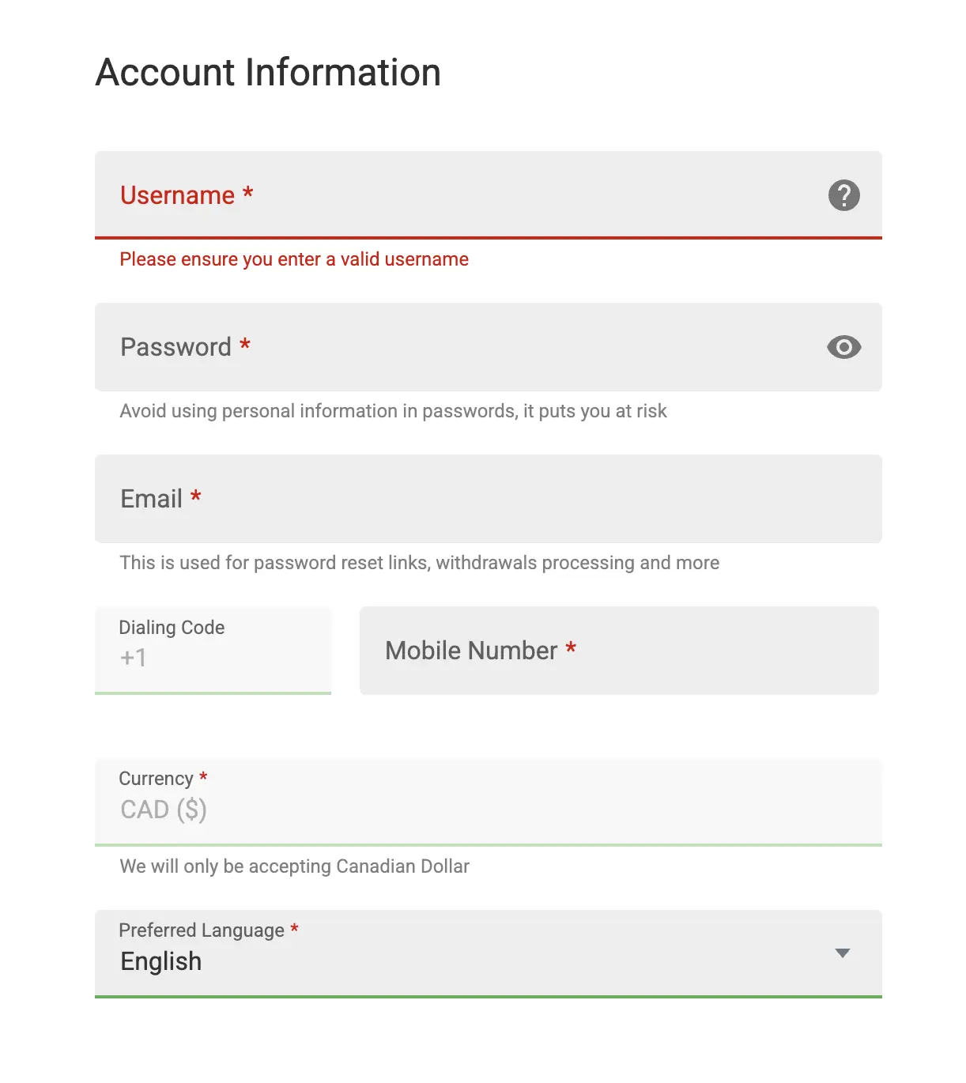The image size is (966, 1083).
Task: Click the Currency label
Action: [x=163, y=779]
